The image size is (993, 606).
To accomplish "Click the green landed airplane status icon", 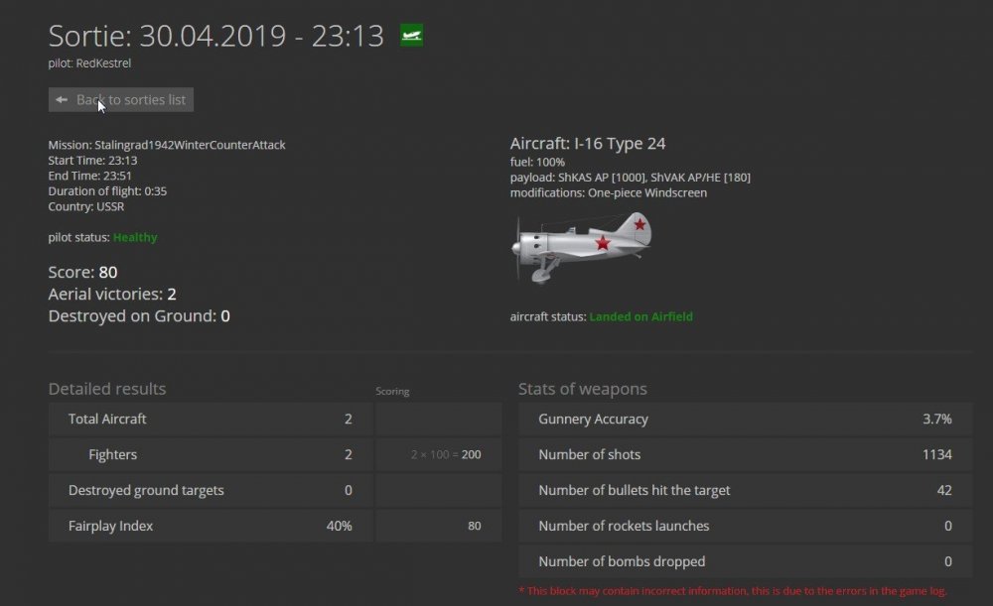I will 410,35.
